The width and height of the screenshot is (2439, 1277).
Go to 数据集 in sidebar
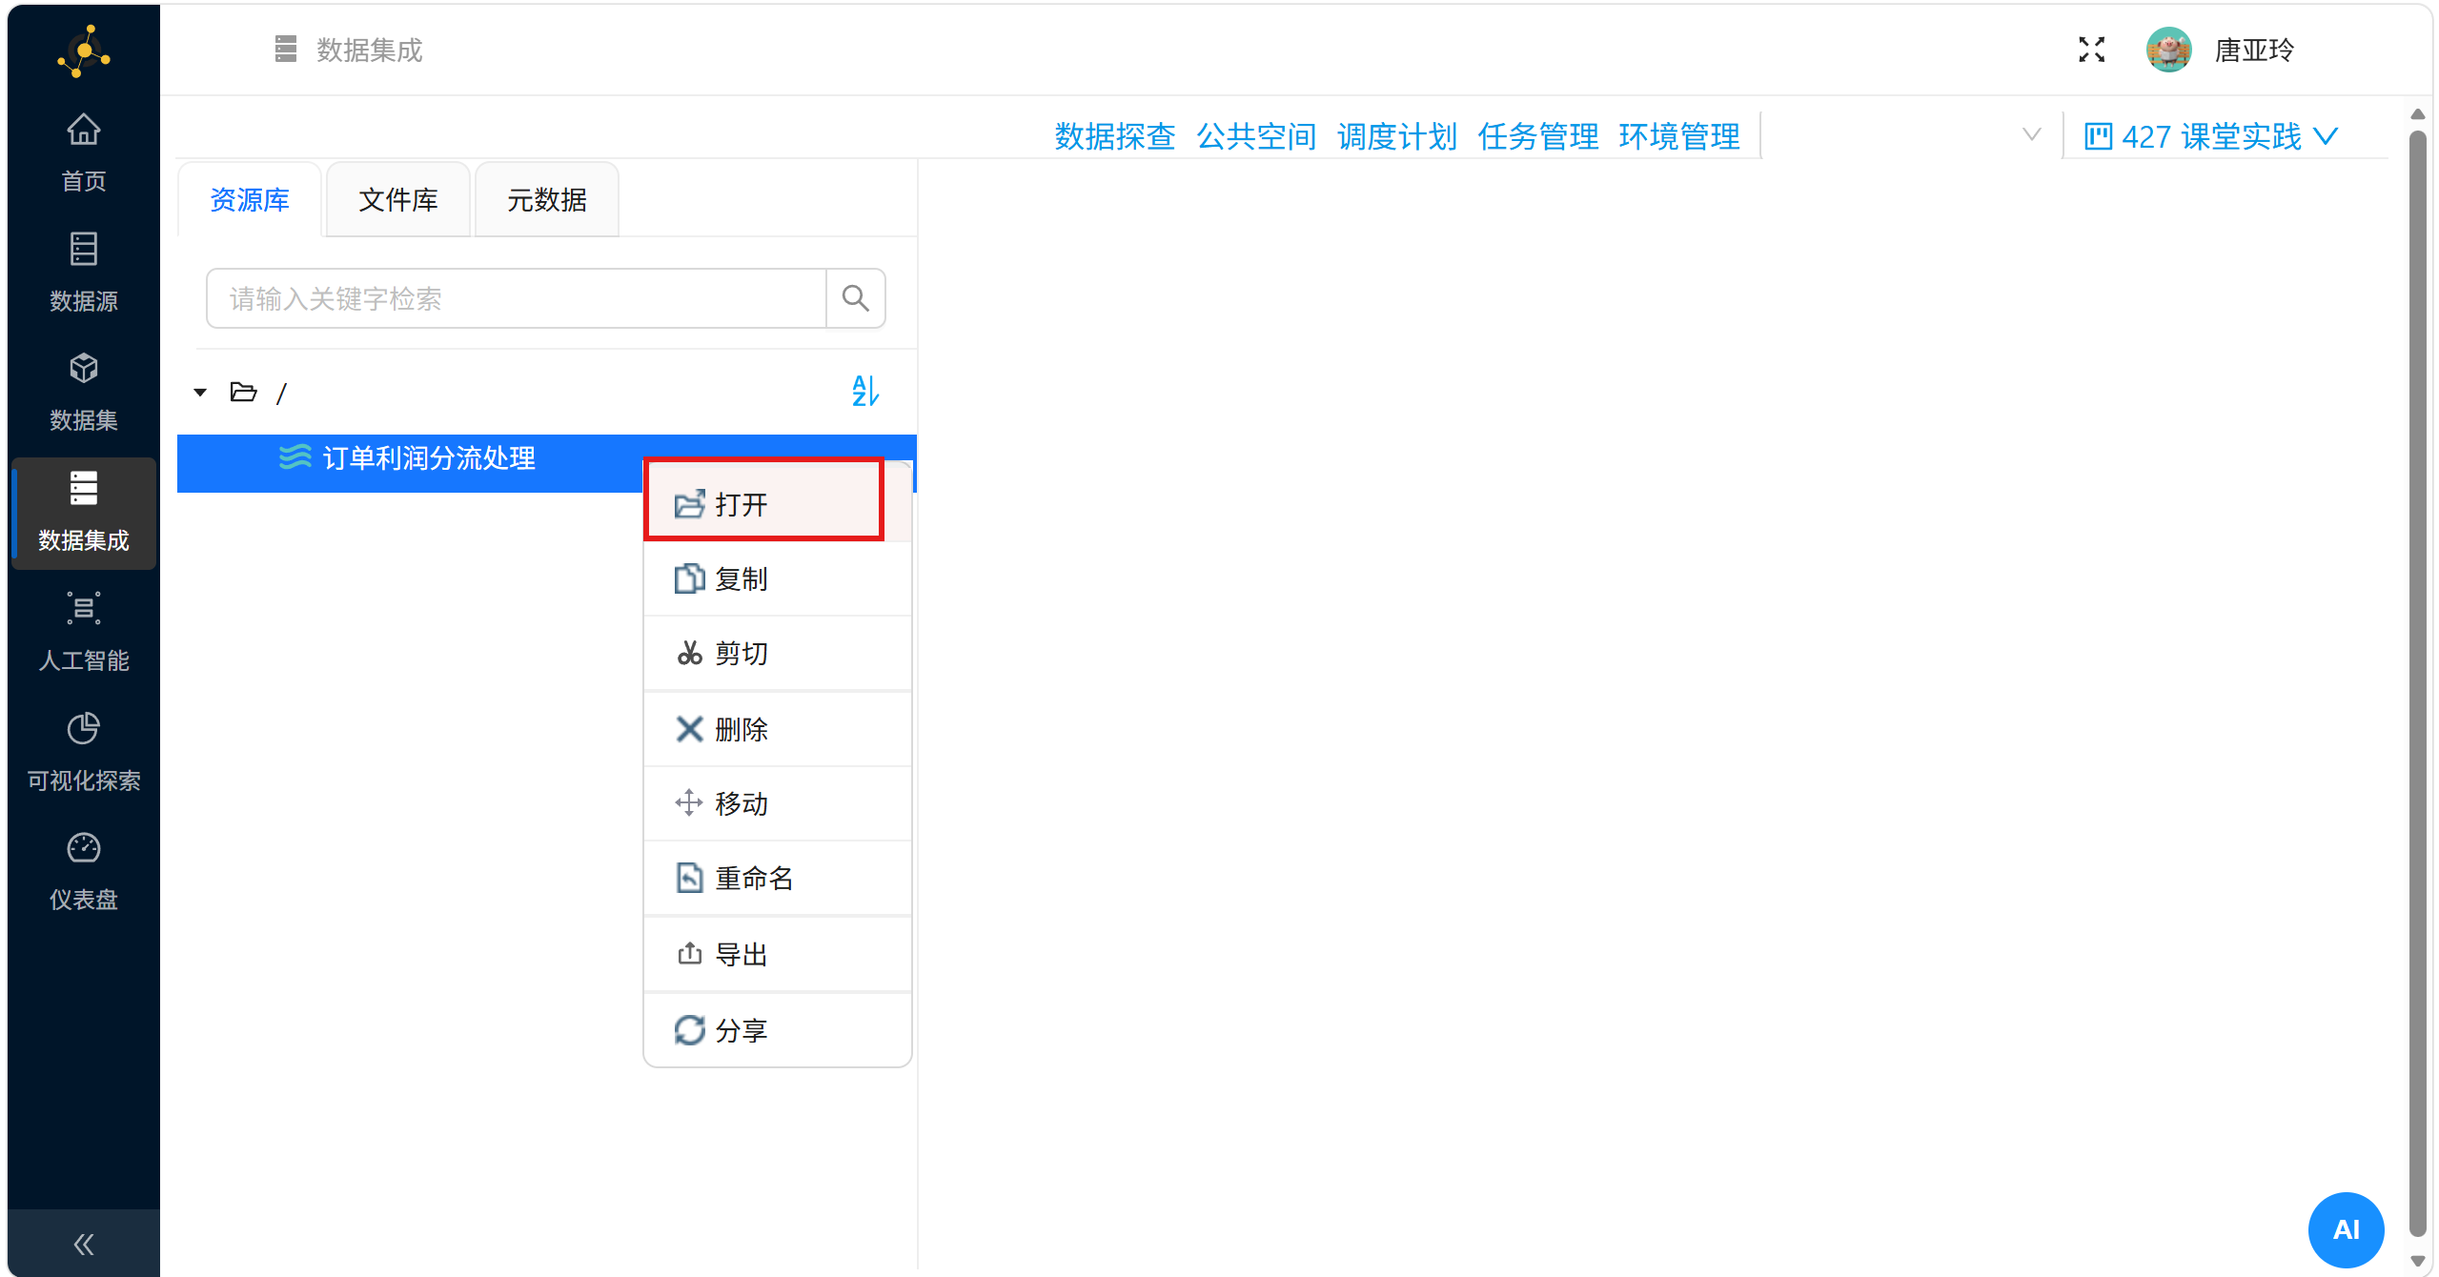pos(83,392)
